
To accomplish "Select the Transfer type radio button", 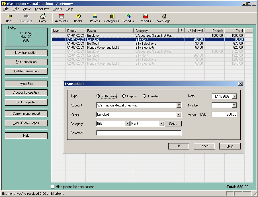I will point(144,96).
